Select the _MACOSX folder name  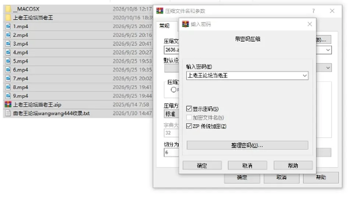click(26, 9)
